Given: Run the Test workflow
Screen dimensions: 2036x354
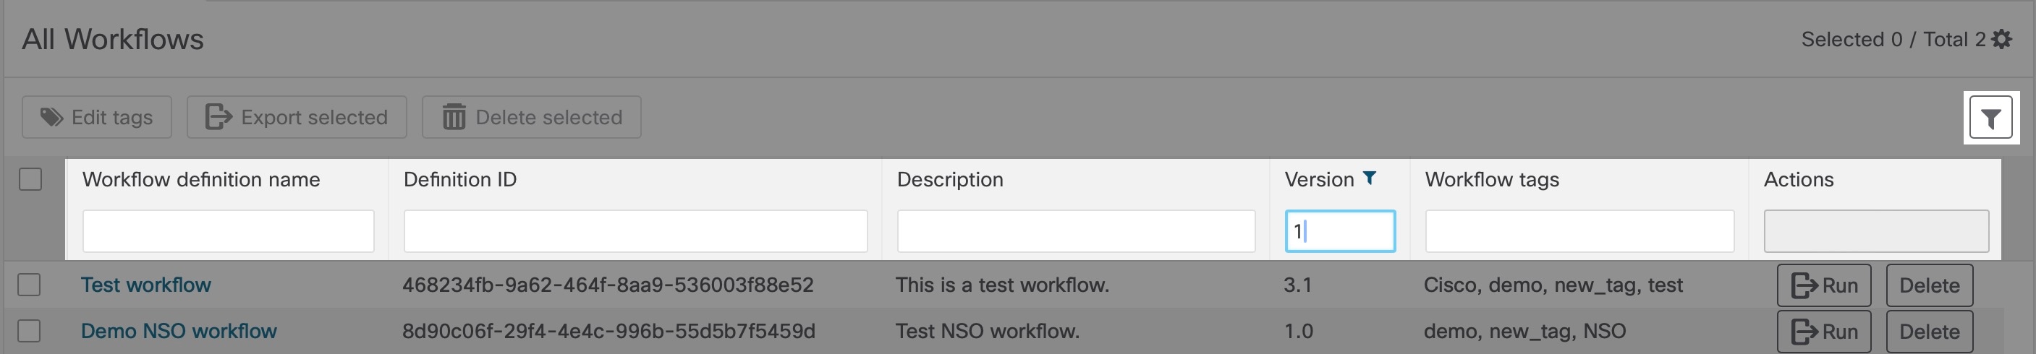Looking at the screenshot, I should (x=1823, y=285).
